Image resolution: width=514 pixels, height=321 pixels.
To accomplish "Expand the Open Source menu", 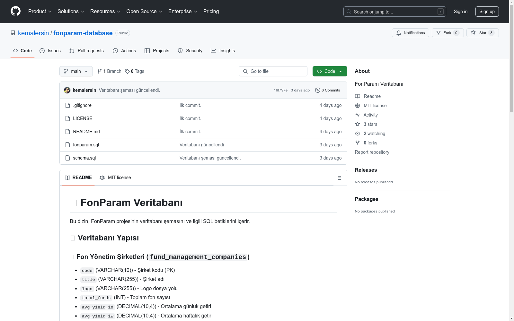I will pyautogui.click(x=145, y=11).
